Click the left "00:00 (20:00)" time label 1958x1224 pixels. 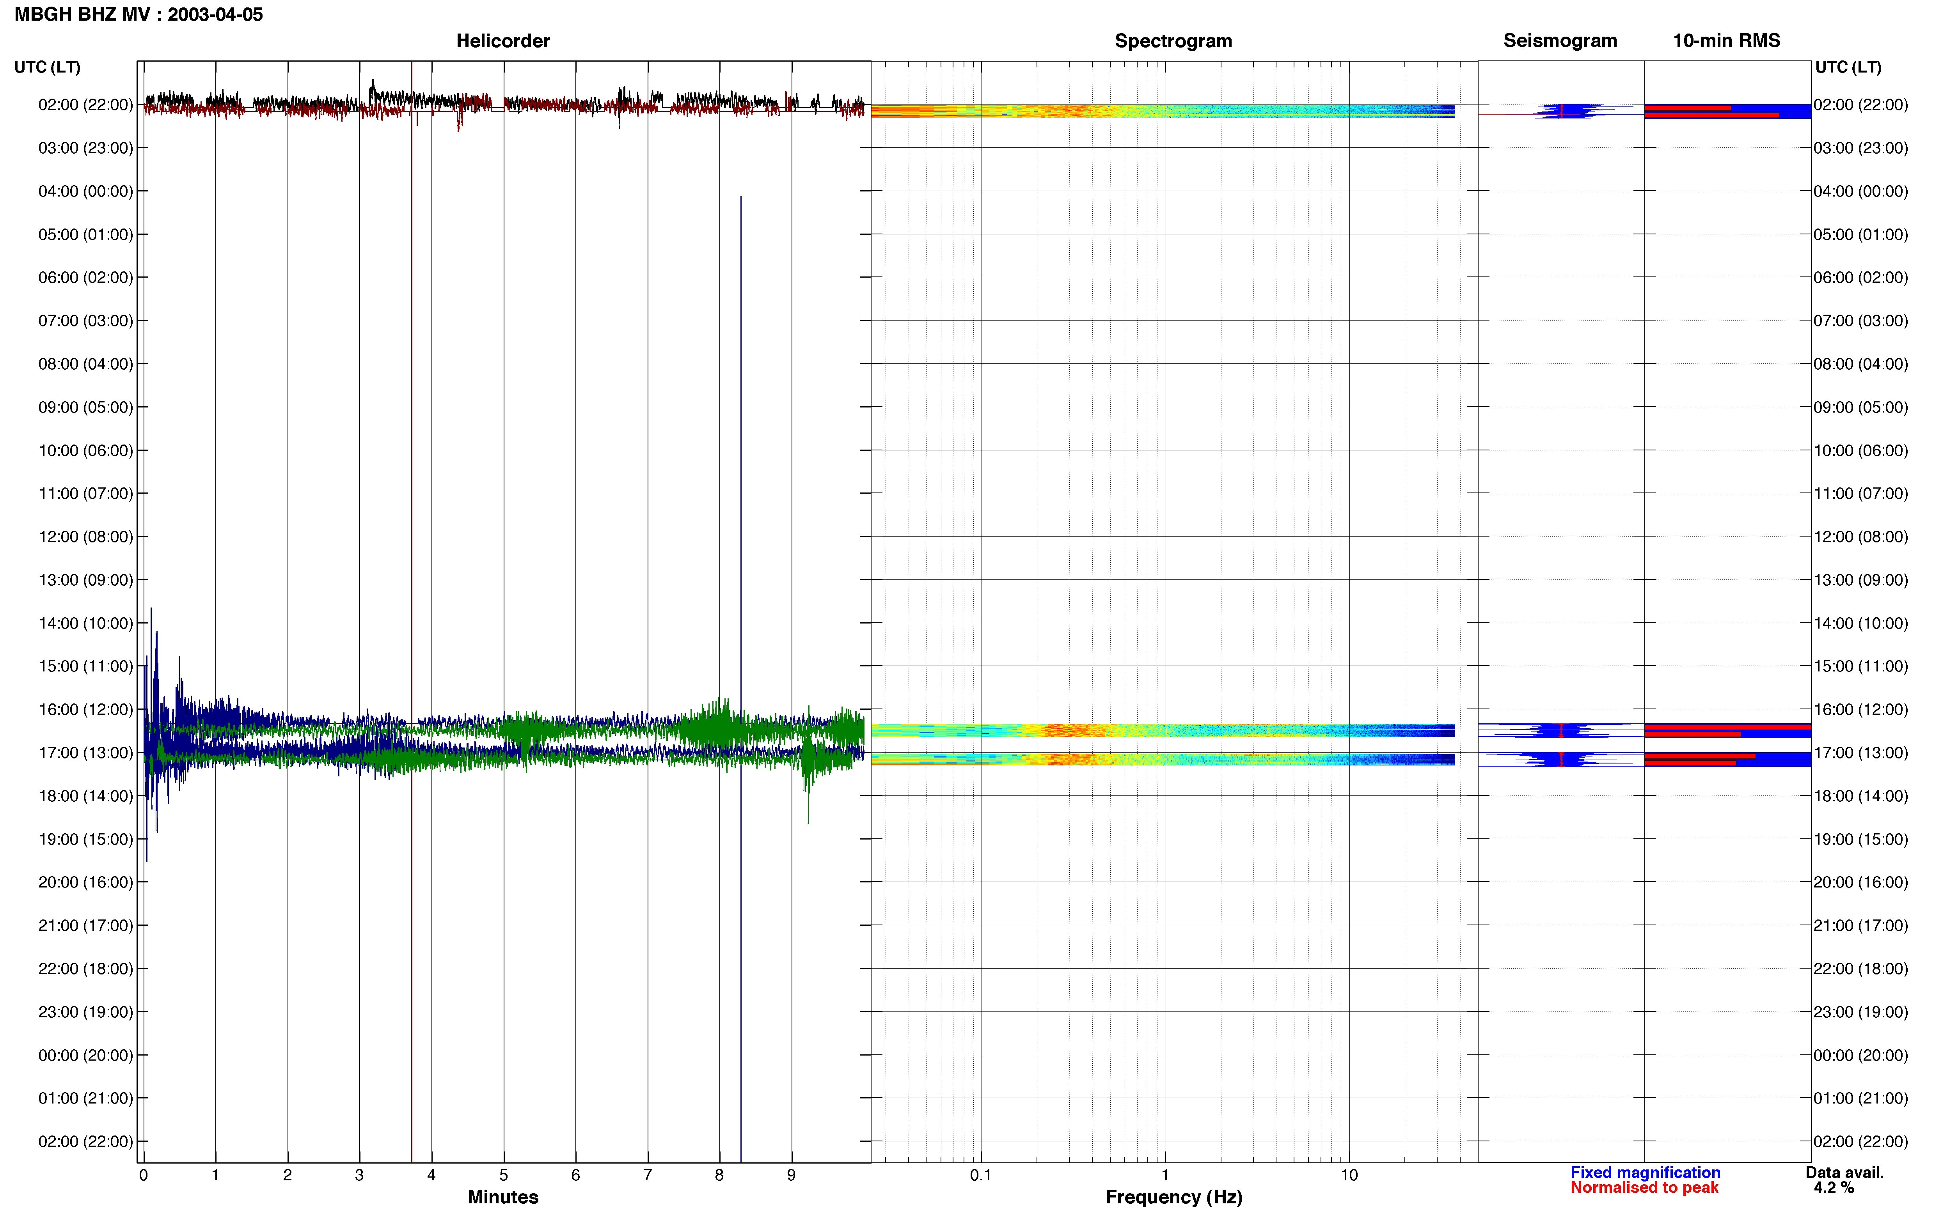point(85,1055)
